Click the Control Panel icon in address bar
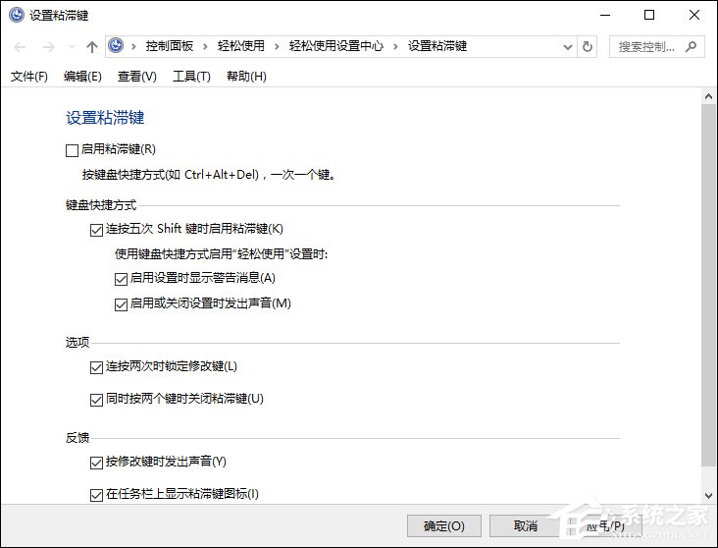The width and height of the screenshot is (718, 548). coord(116,46)
